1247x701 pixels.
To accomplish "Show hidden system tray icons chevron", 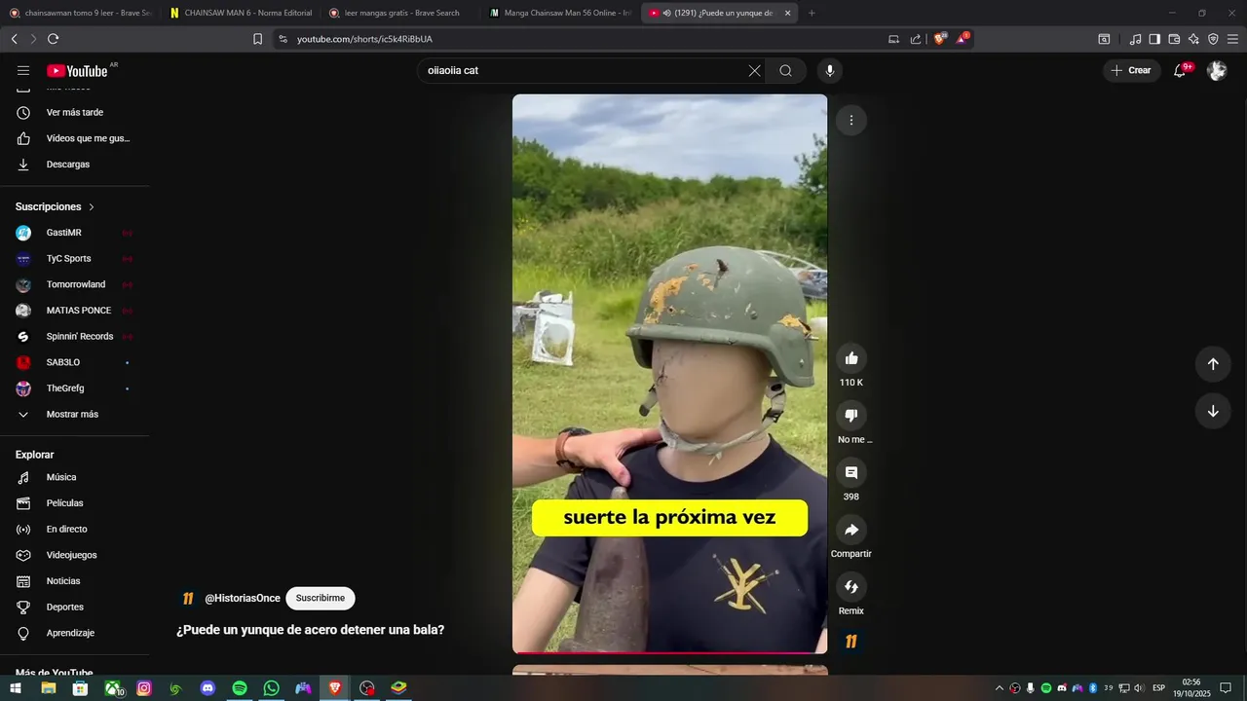I will click(x=999, y=688).
